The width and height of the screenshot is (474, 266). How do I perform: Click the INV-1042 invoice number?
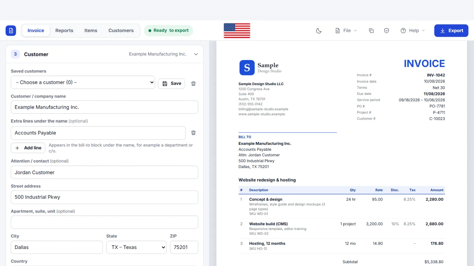click(436, 75)
